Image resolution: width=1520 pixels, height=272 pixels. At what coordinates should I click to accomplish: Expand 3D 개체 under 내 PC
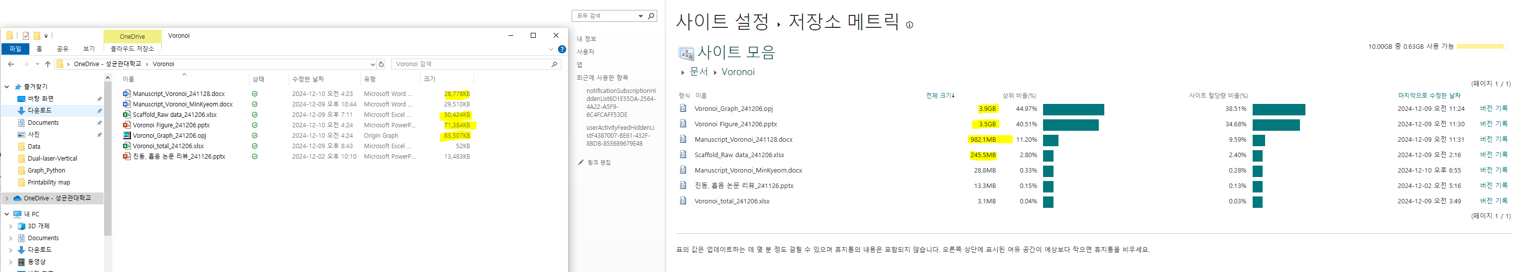coord(10,226)
